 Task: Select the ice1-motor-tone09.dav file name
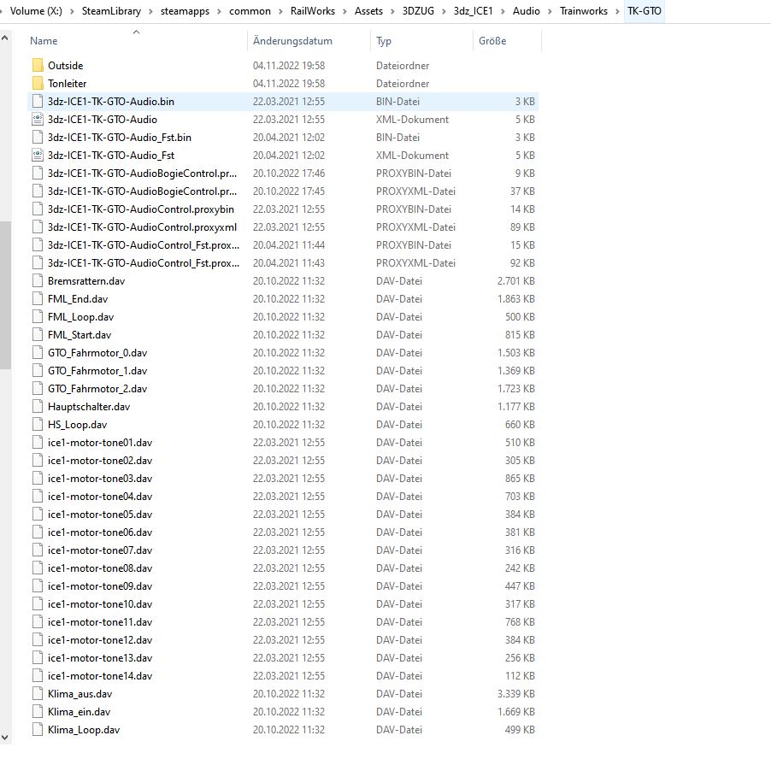coord(100,586)
